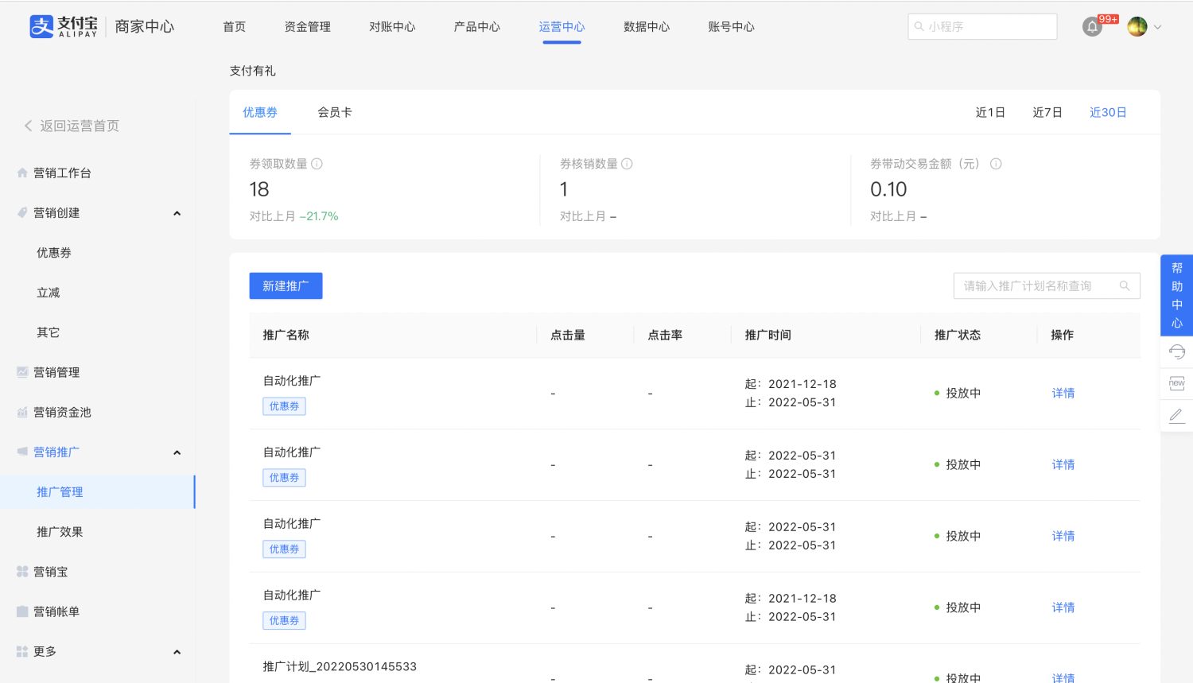
Task: Click 营销资金池 sidebar item
Action: 62,412
